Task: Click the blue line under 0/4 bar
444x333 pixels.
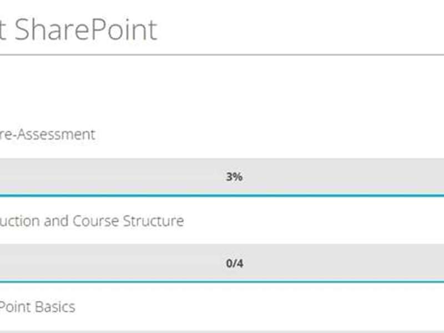Action: (x=222, y=281)
